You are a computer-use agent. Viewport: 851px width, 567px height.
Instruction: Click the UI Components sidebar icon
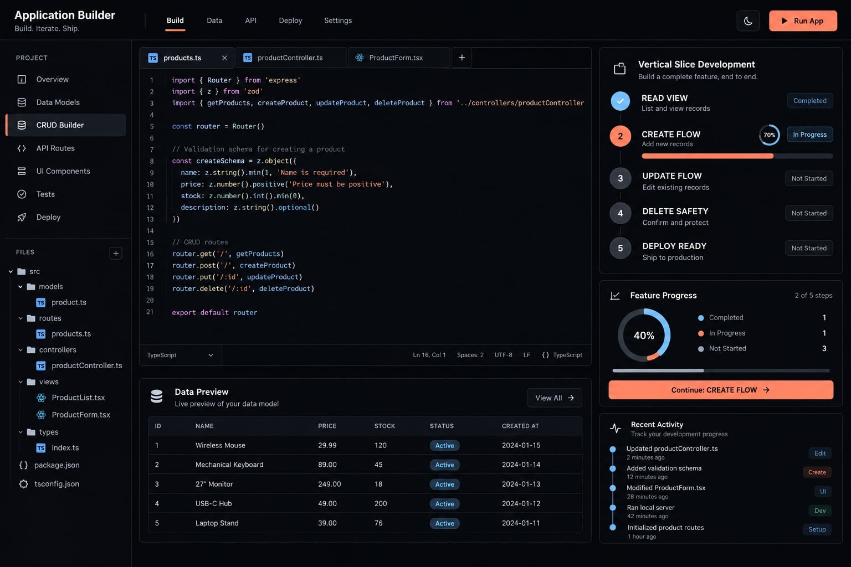tap(22, 171)
